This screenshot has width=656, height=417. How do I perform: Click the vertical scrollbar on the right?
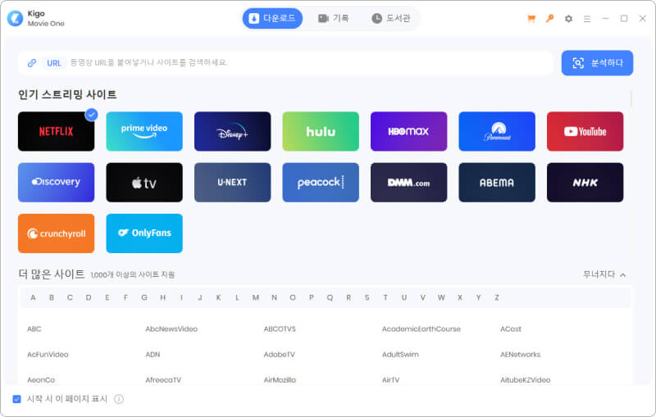[631, 98]
